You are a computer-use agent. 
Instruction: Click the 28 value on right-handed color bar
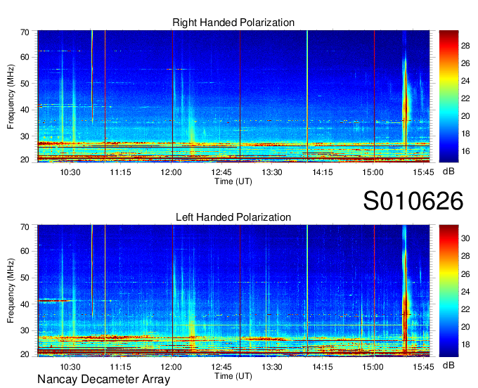point(465,46)
